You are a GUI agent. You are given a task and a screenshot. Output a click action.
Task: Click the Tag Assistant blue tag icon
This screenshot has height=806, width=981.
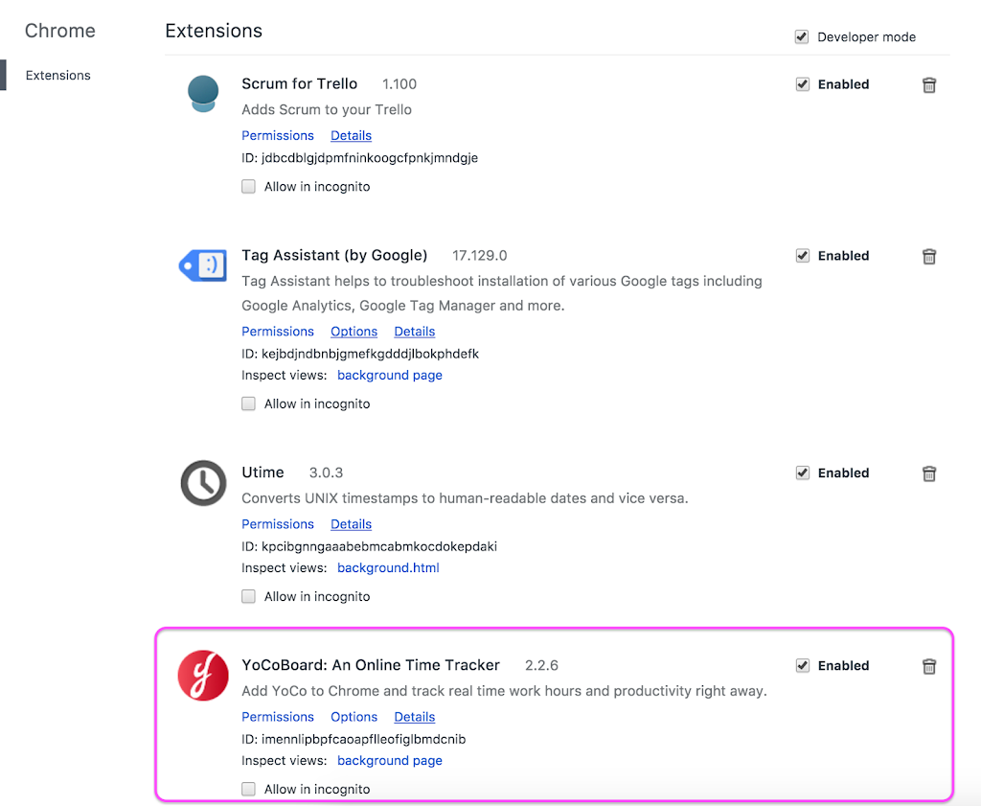[x=203, y=265]
